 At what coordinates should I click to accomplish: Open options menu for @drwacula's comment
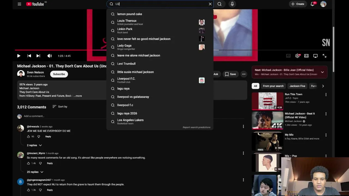click(243, 127)
